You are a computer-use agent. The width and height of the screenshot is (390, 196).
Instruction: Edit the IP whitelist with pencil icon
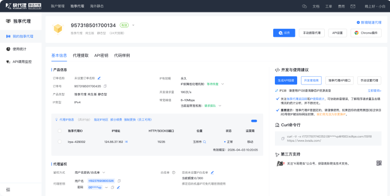coord(212,173)
